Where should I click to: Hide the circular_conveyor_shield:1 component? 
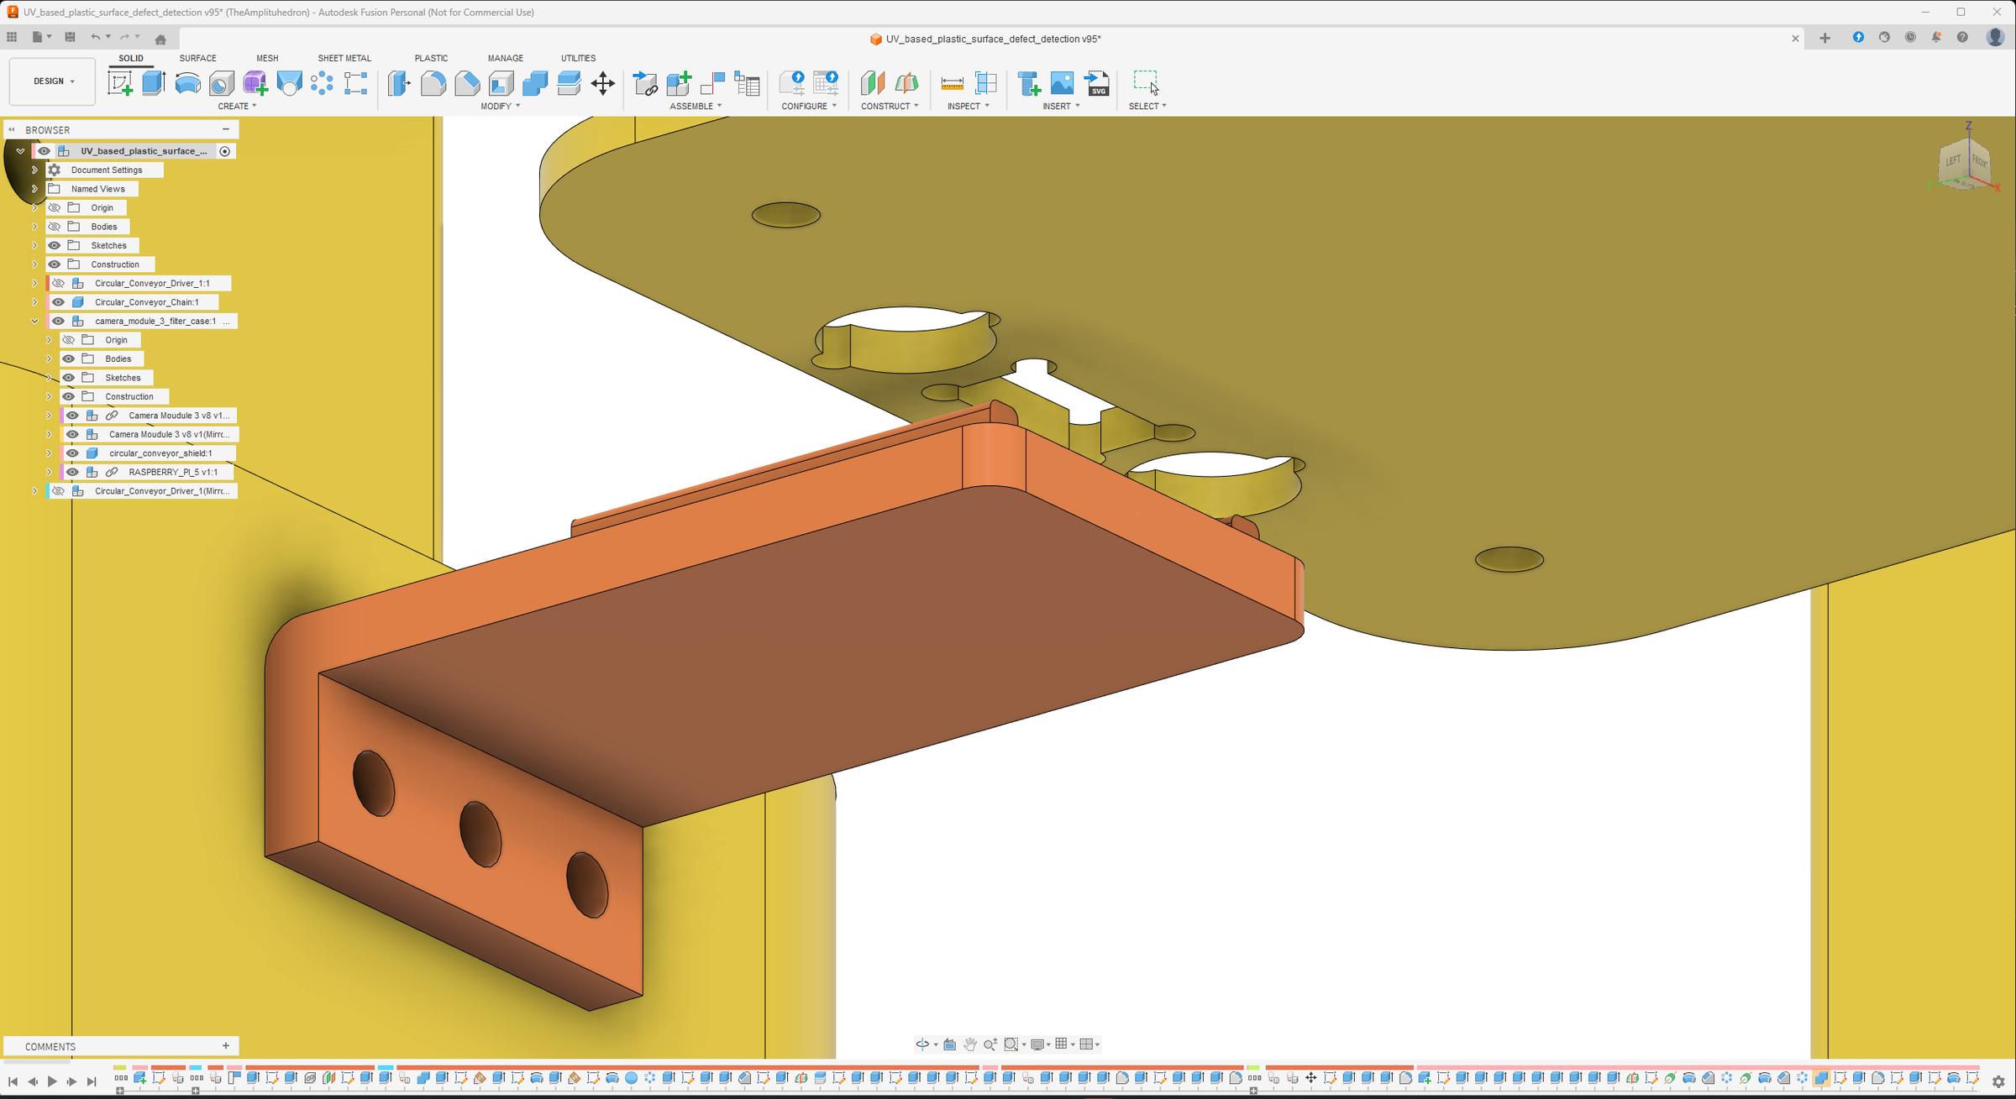(x=72, y=453)
